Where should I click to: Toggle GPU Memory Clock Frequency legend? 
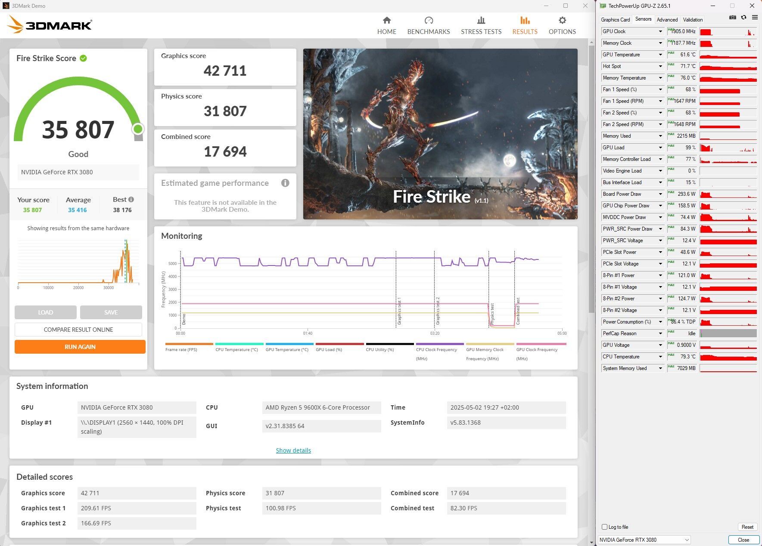click(490, 352)
